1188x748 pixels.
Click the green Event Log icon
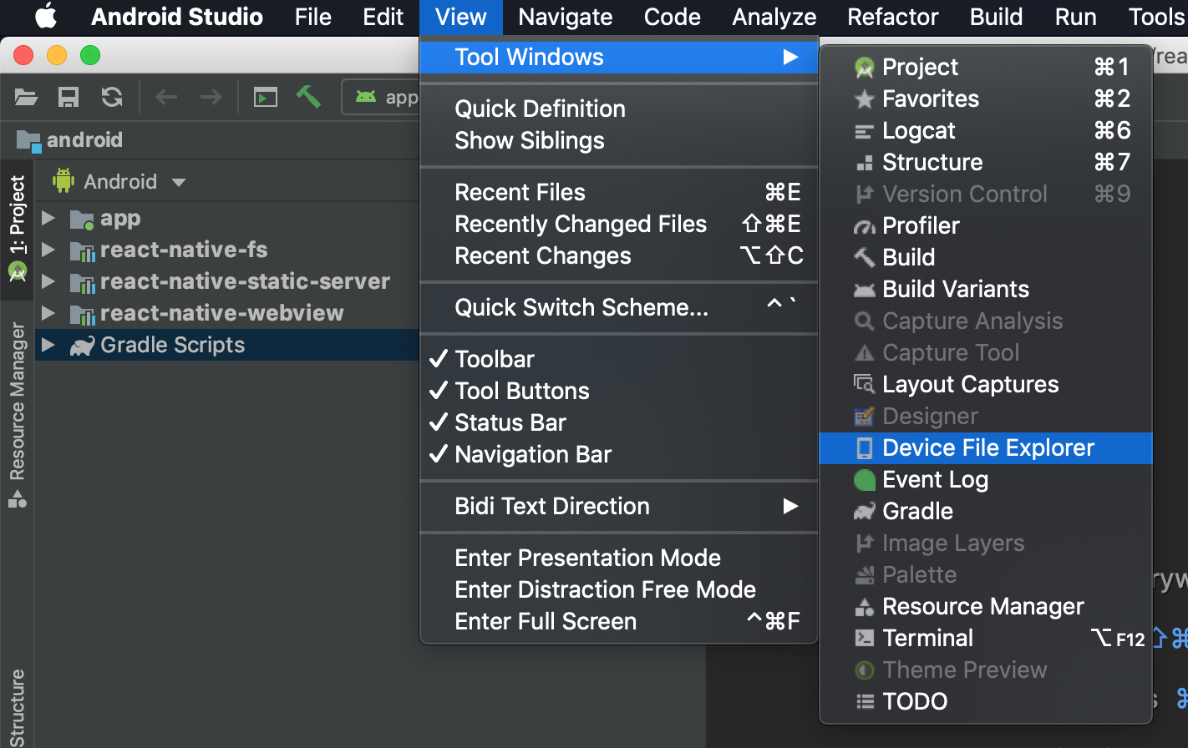864,480
